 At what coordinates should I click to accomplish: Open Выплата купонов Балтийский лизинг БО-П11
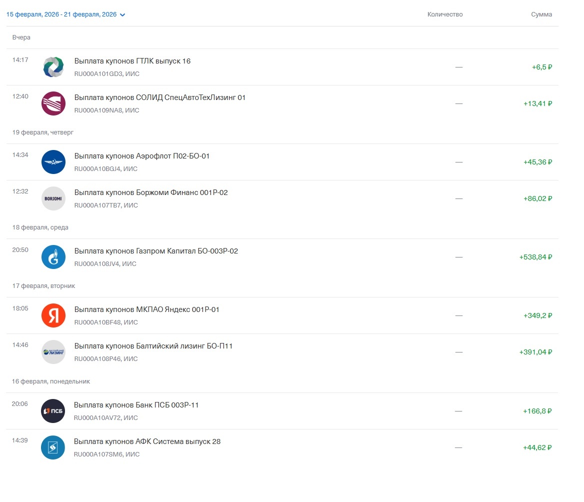(x=153, y=346)
